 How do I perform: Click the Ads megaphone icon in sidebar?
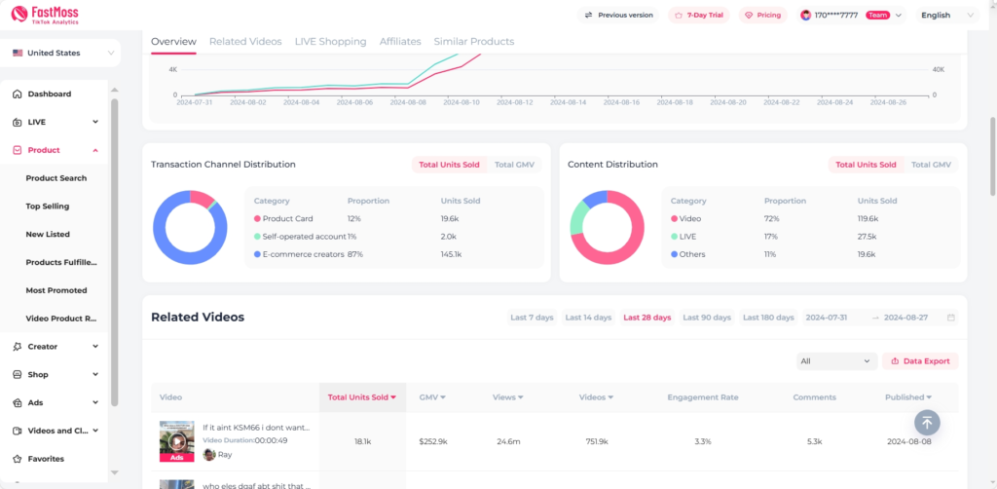coord(18,402)
